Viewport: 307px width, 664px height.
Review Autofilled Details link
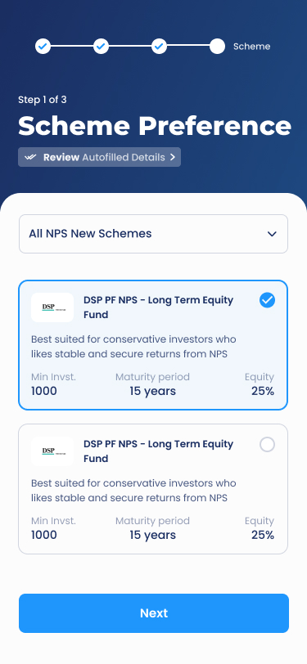click(100, 157)
